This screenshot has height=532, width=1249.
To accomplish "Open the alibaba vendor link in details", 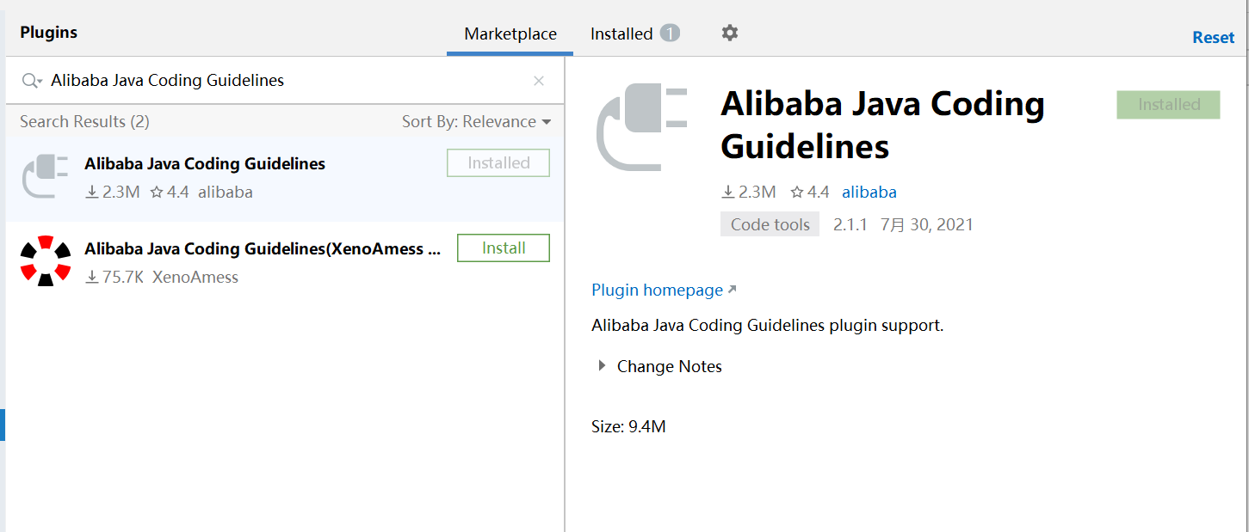I will click(869, 193).
